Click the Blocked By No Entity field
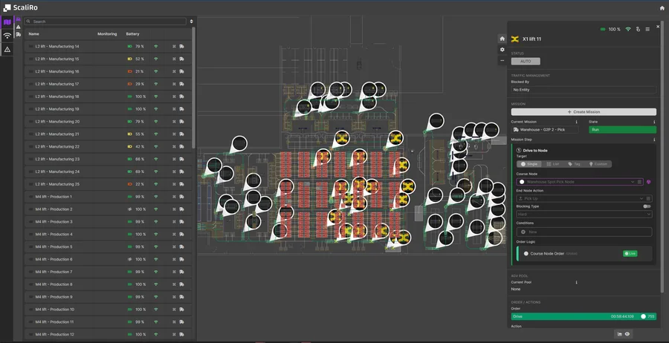Screen dimensions: 669x343 point(584,90)
